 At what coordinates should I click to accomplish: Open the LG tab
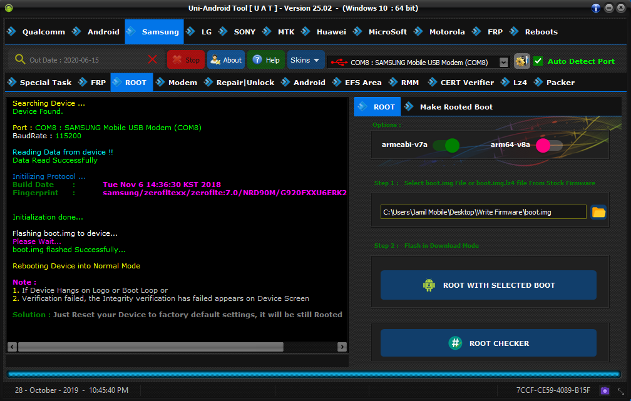[200, 32]
